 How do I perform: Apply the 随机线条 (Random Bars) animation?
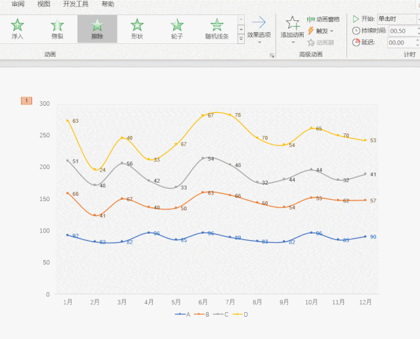[x=217, y=29]
